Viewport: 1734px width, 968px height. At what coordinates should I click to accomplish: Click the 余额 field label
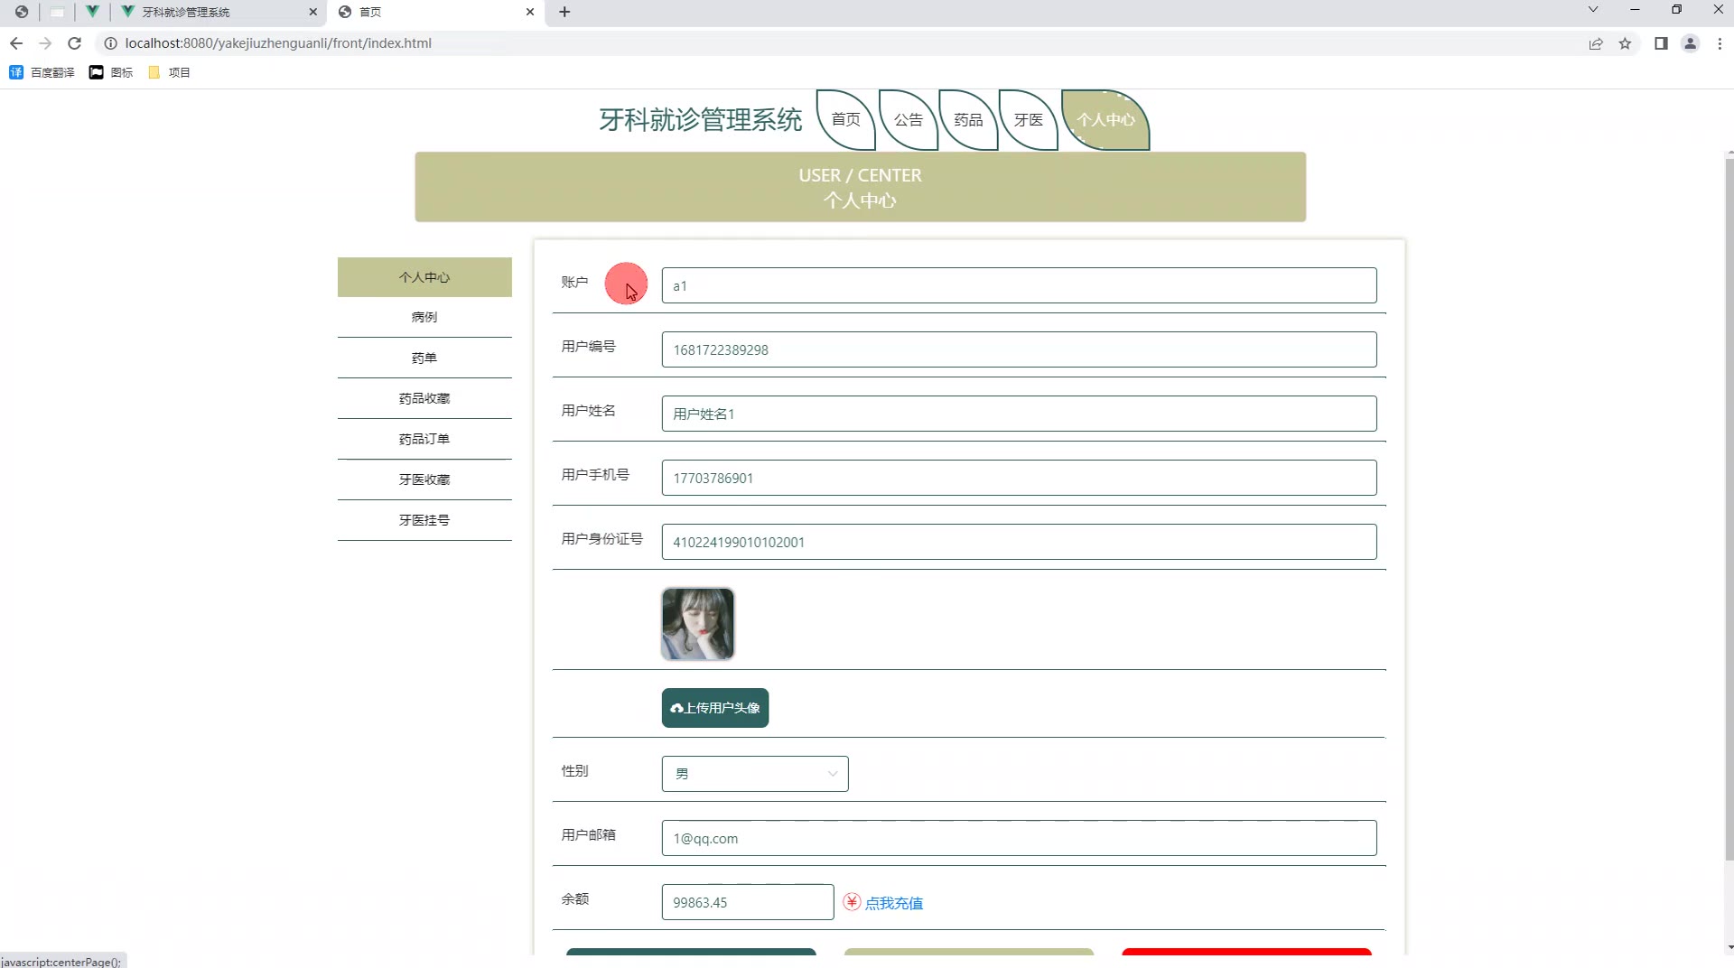[574, 898]
